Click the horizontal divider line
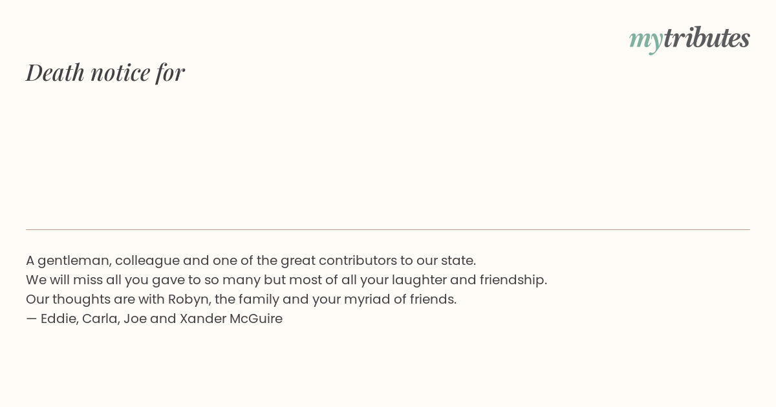The height and width of the screenshot is (407, 776). click(x=388, y=229)
